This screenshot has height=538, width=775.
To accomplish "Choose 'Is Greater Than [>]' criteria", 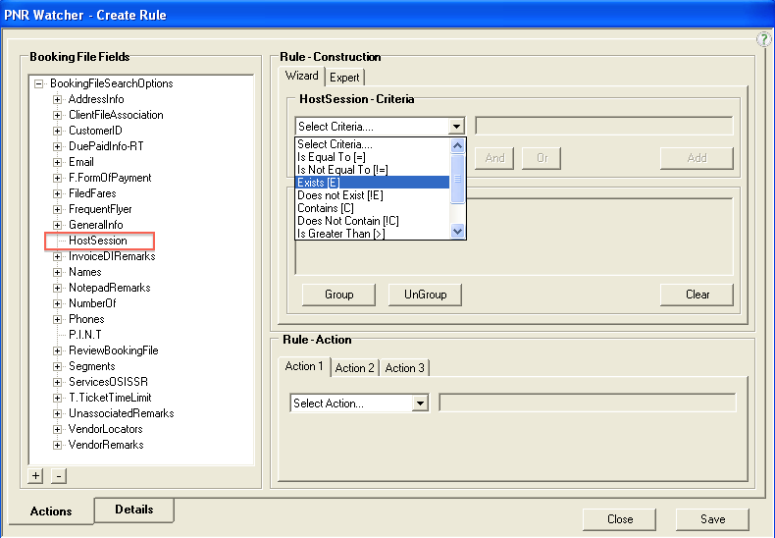I will click(373, 234).
